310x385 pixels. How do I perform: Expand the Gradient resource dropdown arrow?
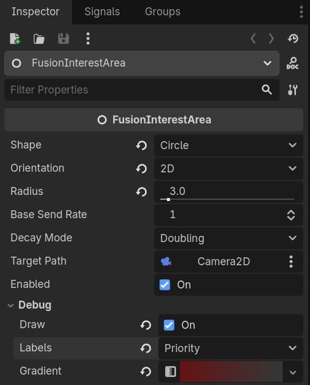(292, 372)
